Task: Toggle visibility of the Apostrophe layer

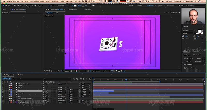Action: coord(3,93)
